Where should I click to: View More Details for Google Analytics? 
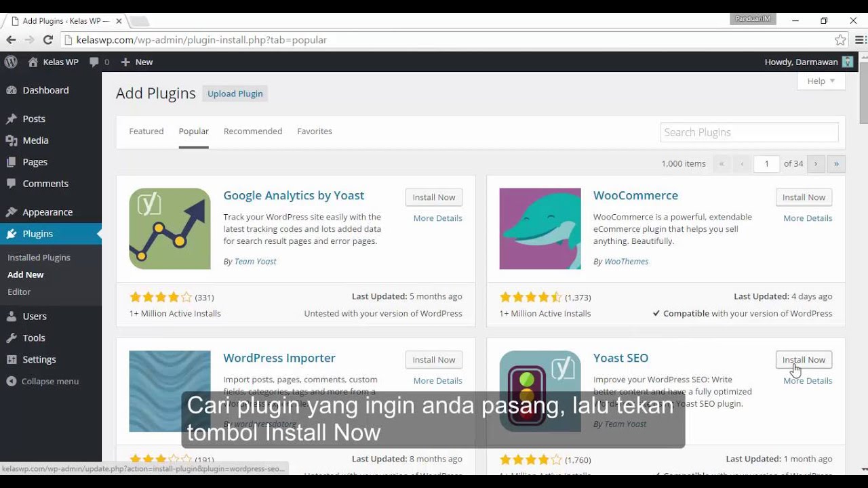pyautogui.click(x=438, y=218)
